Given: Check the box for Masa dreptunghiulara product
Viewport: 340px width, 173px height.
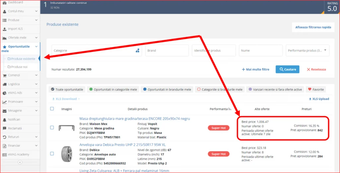Looking at the screenshot, I should [x=52, y=128].
